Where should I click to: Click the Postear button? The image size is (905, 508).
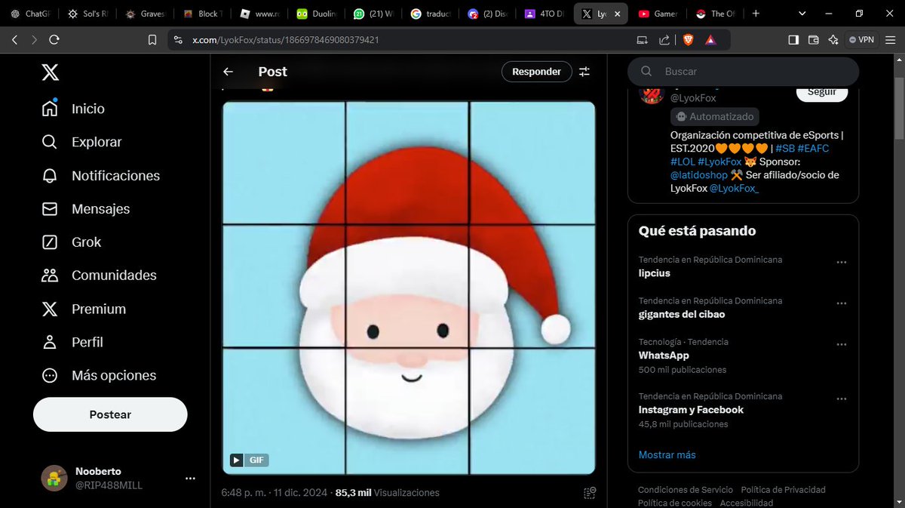point(110,414)
